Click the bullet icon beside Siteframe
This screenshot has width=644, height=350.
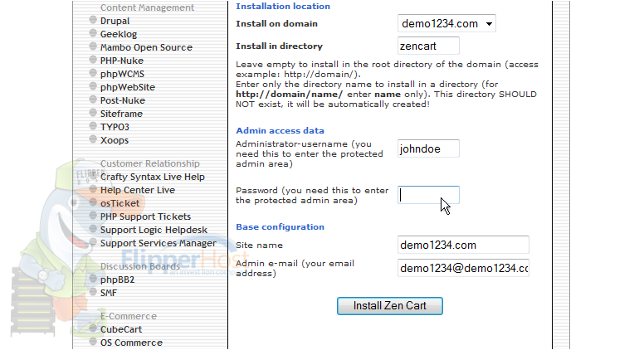coord(93,113)
